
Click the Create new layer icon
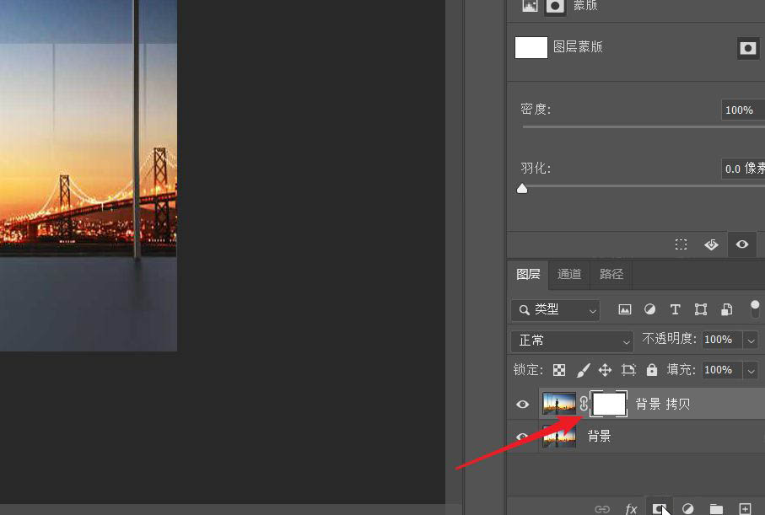click(745, 508)
